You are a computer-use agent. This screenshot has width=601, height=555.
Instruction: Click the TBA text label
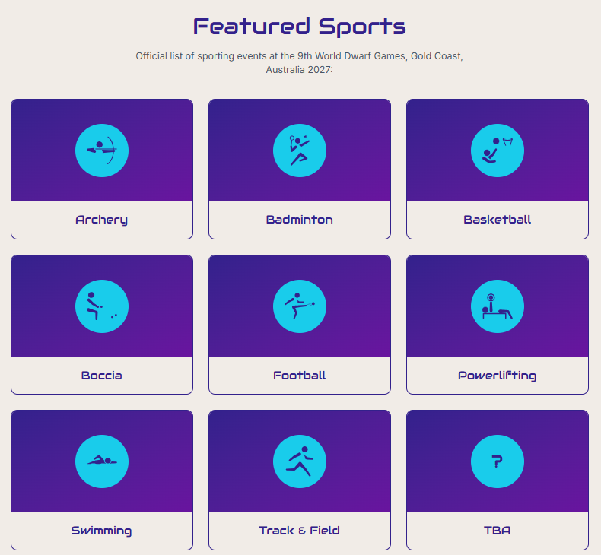coord(498,531)
